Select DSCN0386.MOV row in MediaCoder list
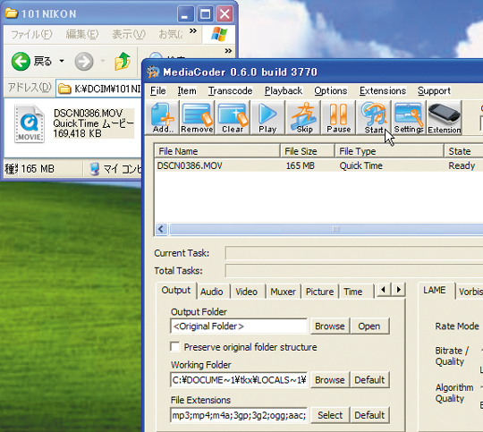 [x=318, y=165]
